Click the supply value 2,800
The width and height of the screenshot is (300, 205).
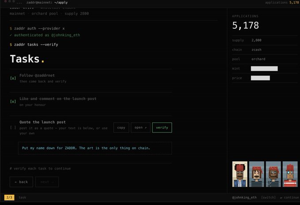256,40
